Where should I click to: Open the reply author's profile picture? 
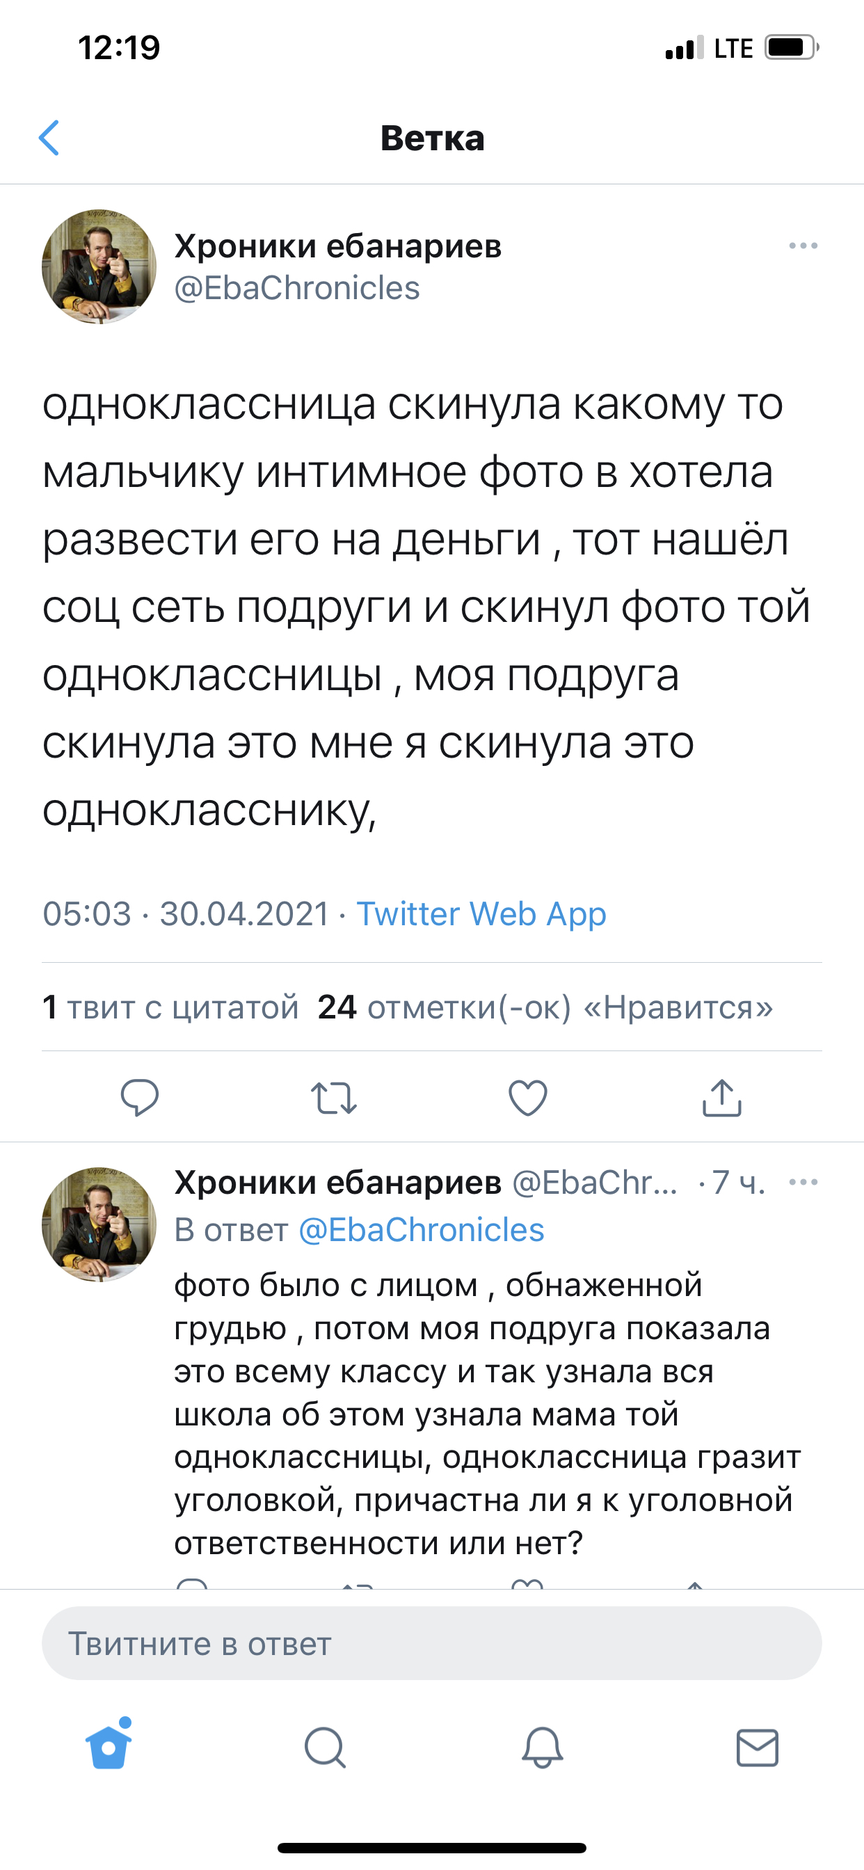[99, 1224]
